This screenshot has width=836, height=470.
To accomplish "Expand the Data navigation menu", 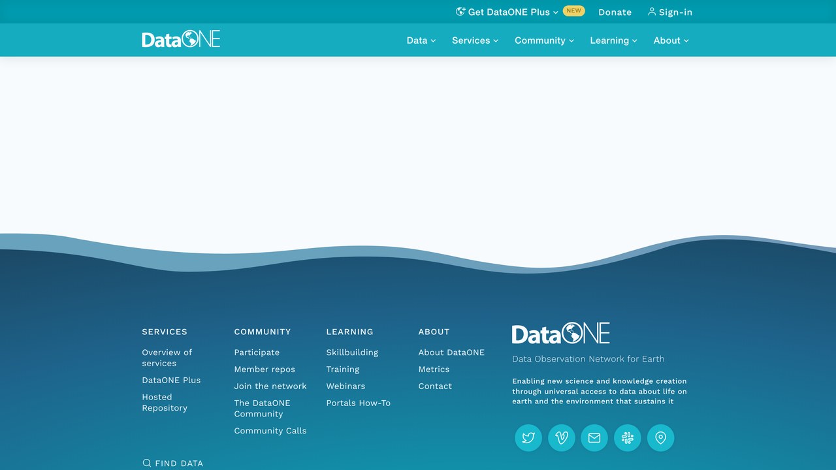I will [421, 40].
